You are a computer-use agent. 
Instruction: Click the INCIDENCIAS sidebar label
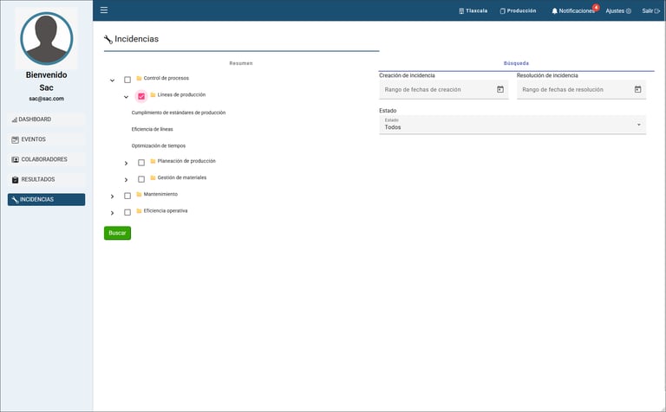click(37, 200)
